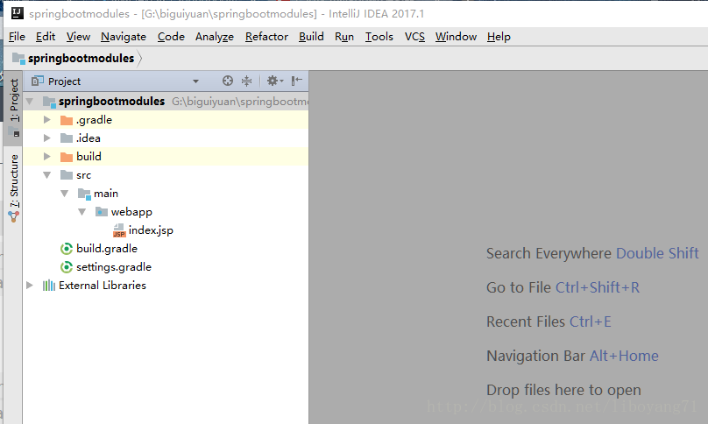Select the External Libraries label

[x=102, y=286]
